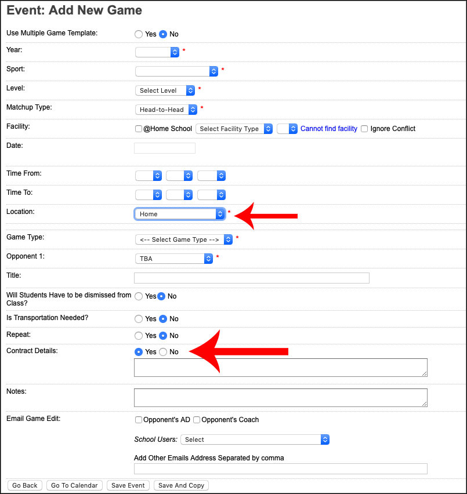Check the Ignore Conflict checkbox

pyautogui.click(x=364, y=129)
